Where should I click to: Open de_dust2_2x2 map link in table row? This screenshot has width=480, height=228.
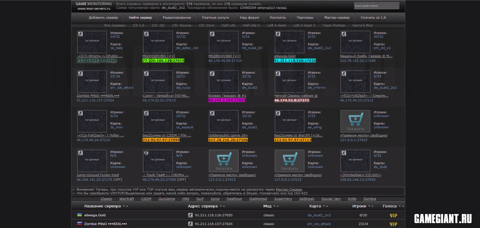pos(319,215)
